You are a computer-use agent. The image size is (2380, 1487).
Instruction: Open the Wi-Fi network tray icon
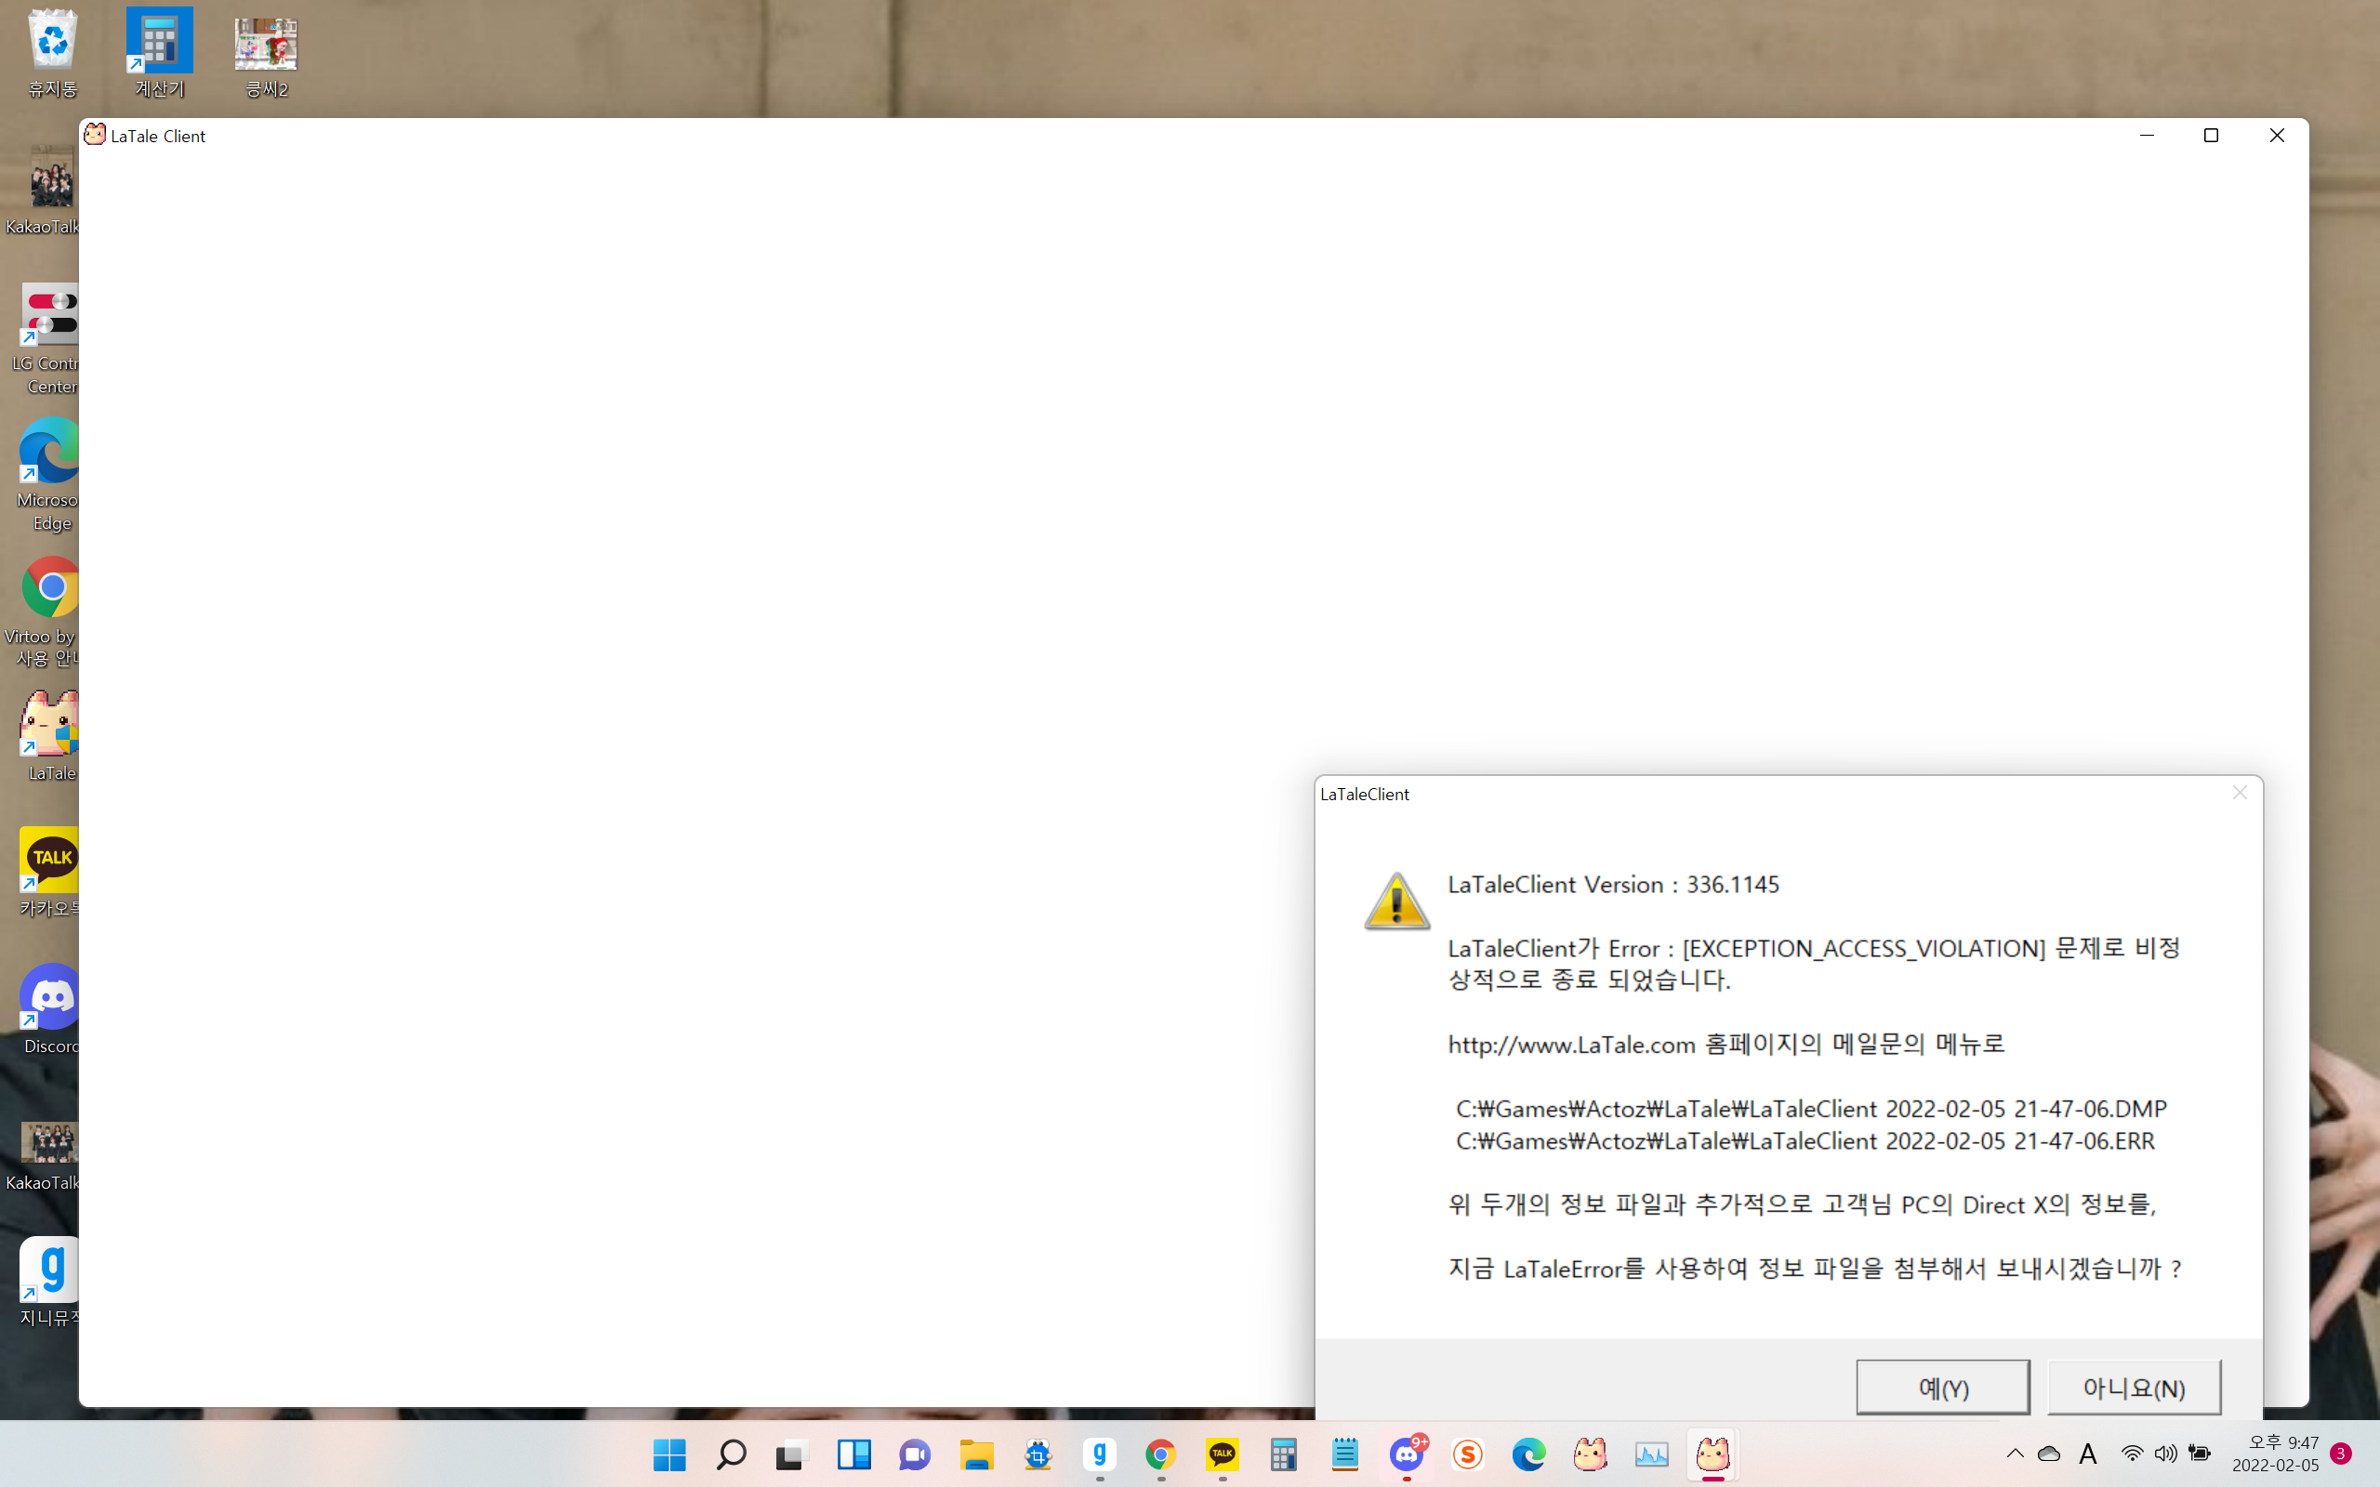(x=2131, y=1454)
